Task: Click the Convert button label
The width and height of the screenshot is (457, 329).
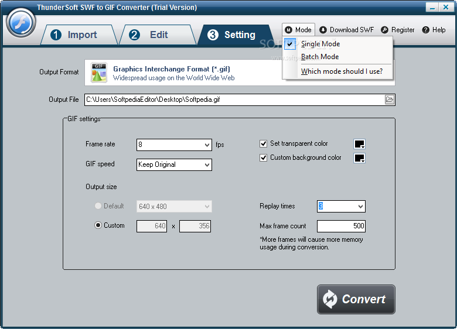Action: point(363,299)
